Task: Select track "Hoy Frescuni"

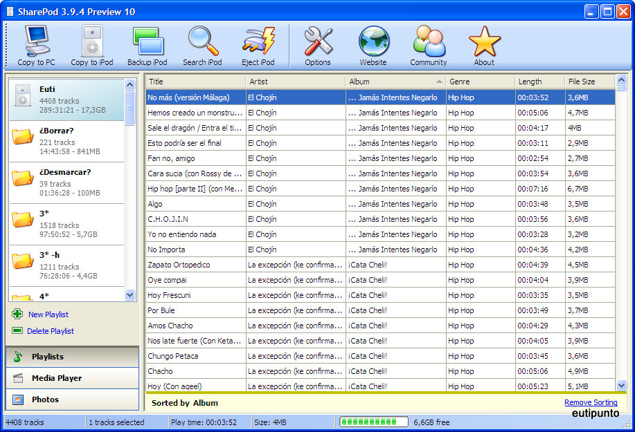Action: [x=195, y=295]
